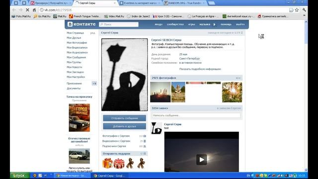This screenshot has height=179, width=318.
Task: Click Добавить в друзья button
Action: point(125,126)
